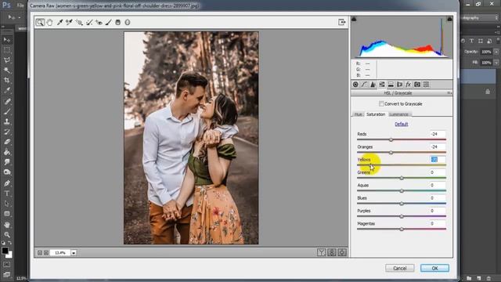501x282 pixels.
Task: Open the Basic panel tab icon
Action: [x=355, y=85]
